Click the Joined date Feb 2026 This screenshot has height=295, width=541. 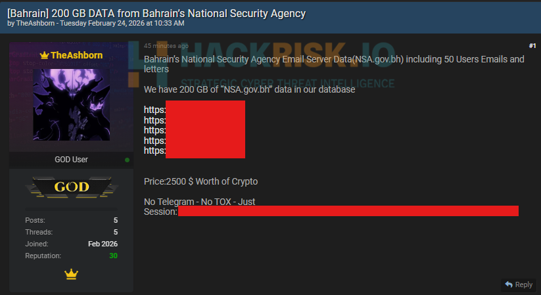pyautogui.click(x=103, y=244)
